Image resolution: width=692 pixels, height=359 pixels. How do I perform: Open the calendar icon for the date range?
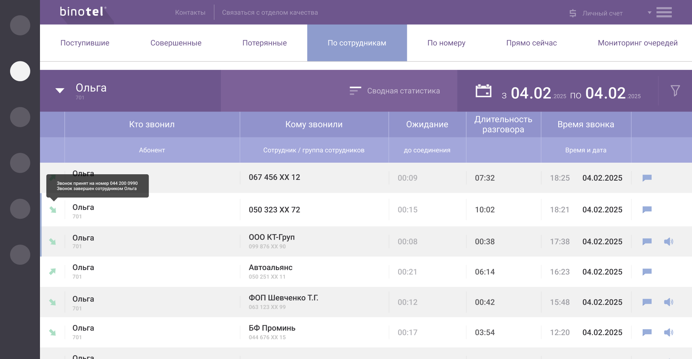(483, 90)
